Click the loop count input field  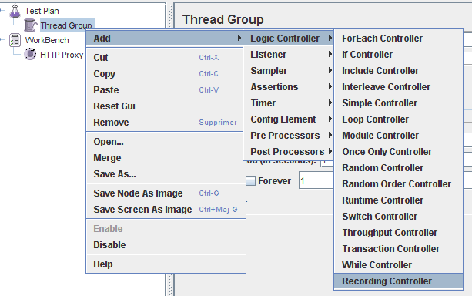316,181
